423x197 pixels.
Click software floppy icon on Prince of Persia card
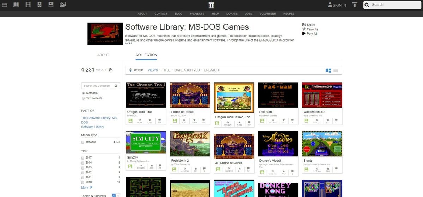click(174, 121)
